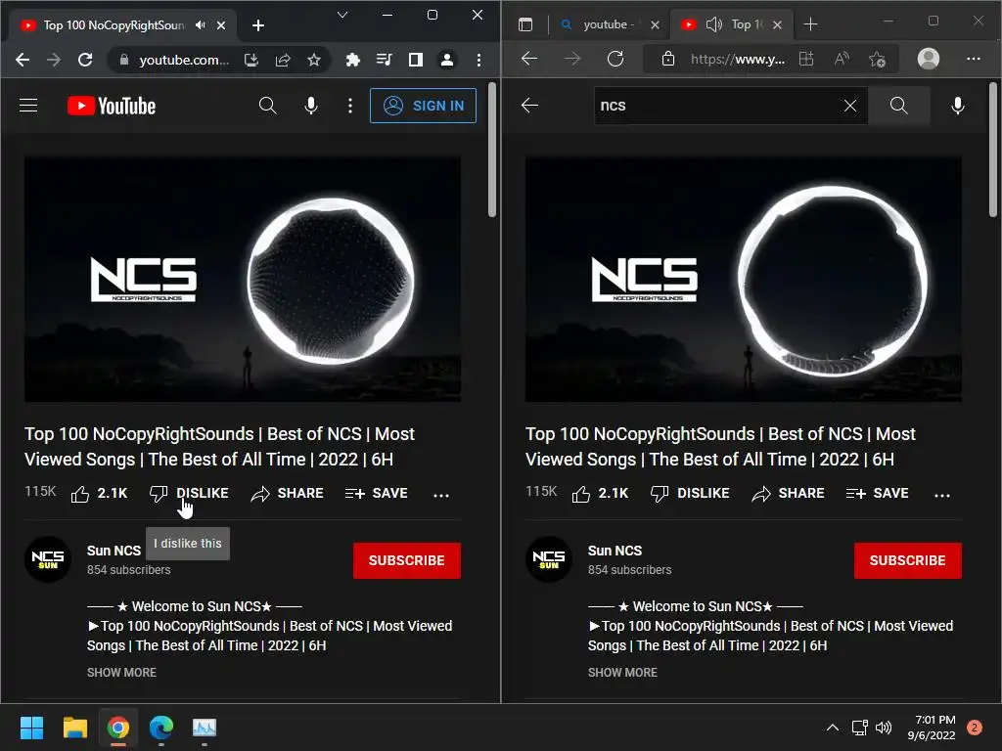Open Chrome three-dot menu
The height and width of the screenshot is (751, 1002).
[x=478, y=60]
